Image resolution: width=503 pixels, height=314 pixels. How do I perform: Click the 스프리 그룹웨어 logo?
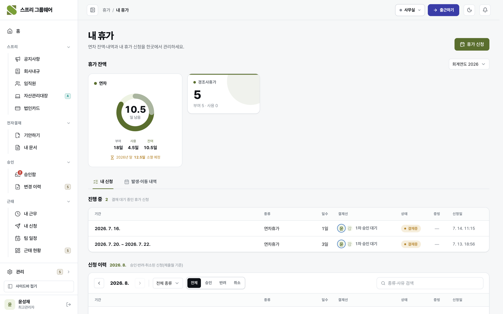30,10
